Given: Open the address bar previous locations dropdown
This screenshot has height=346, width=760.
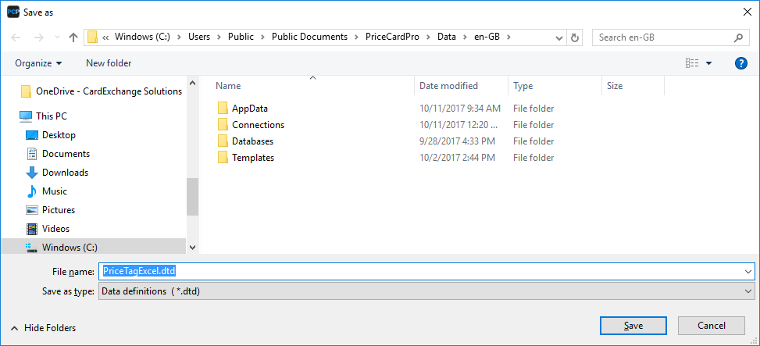Looking at the screenshot, I should pyautogui.click(x=558, y=37).
